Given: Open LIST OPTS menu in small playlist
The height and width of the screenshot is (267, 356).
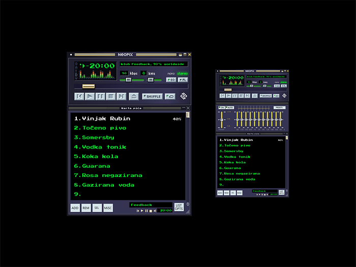Looking at the screenshot, I should (281, 192).
